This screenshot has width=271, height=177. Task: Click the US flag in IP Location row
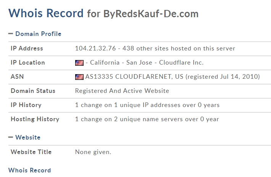coord(79,63)
